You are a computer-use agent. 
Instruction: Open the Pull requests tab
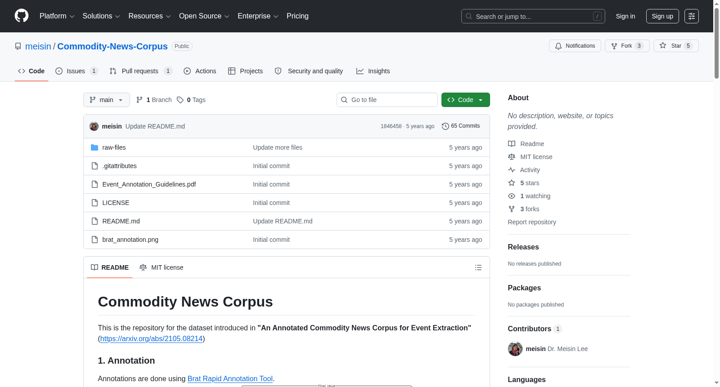point(141,71)
